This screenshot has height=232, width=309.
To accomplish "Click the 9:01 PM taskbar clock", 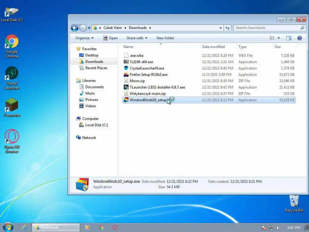I will pyautogui.click(x=294, y=228).
